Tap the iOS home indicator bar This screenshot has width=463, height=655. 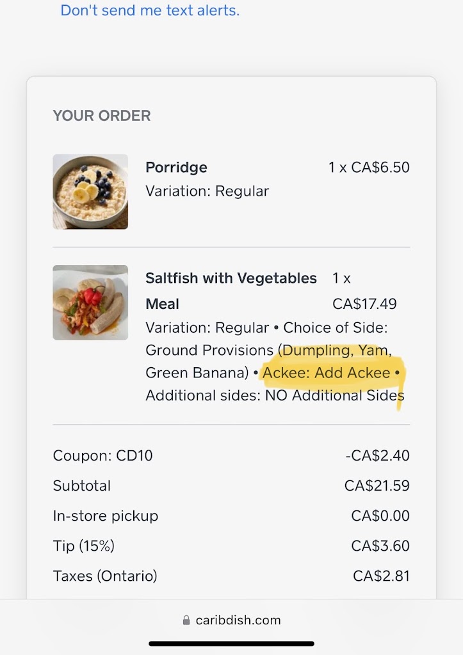pos(231,643)
